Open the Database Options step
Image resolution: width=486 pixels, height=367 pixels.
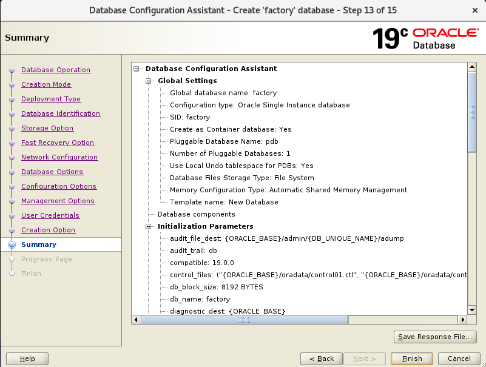(x=52, y=172)
